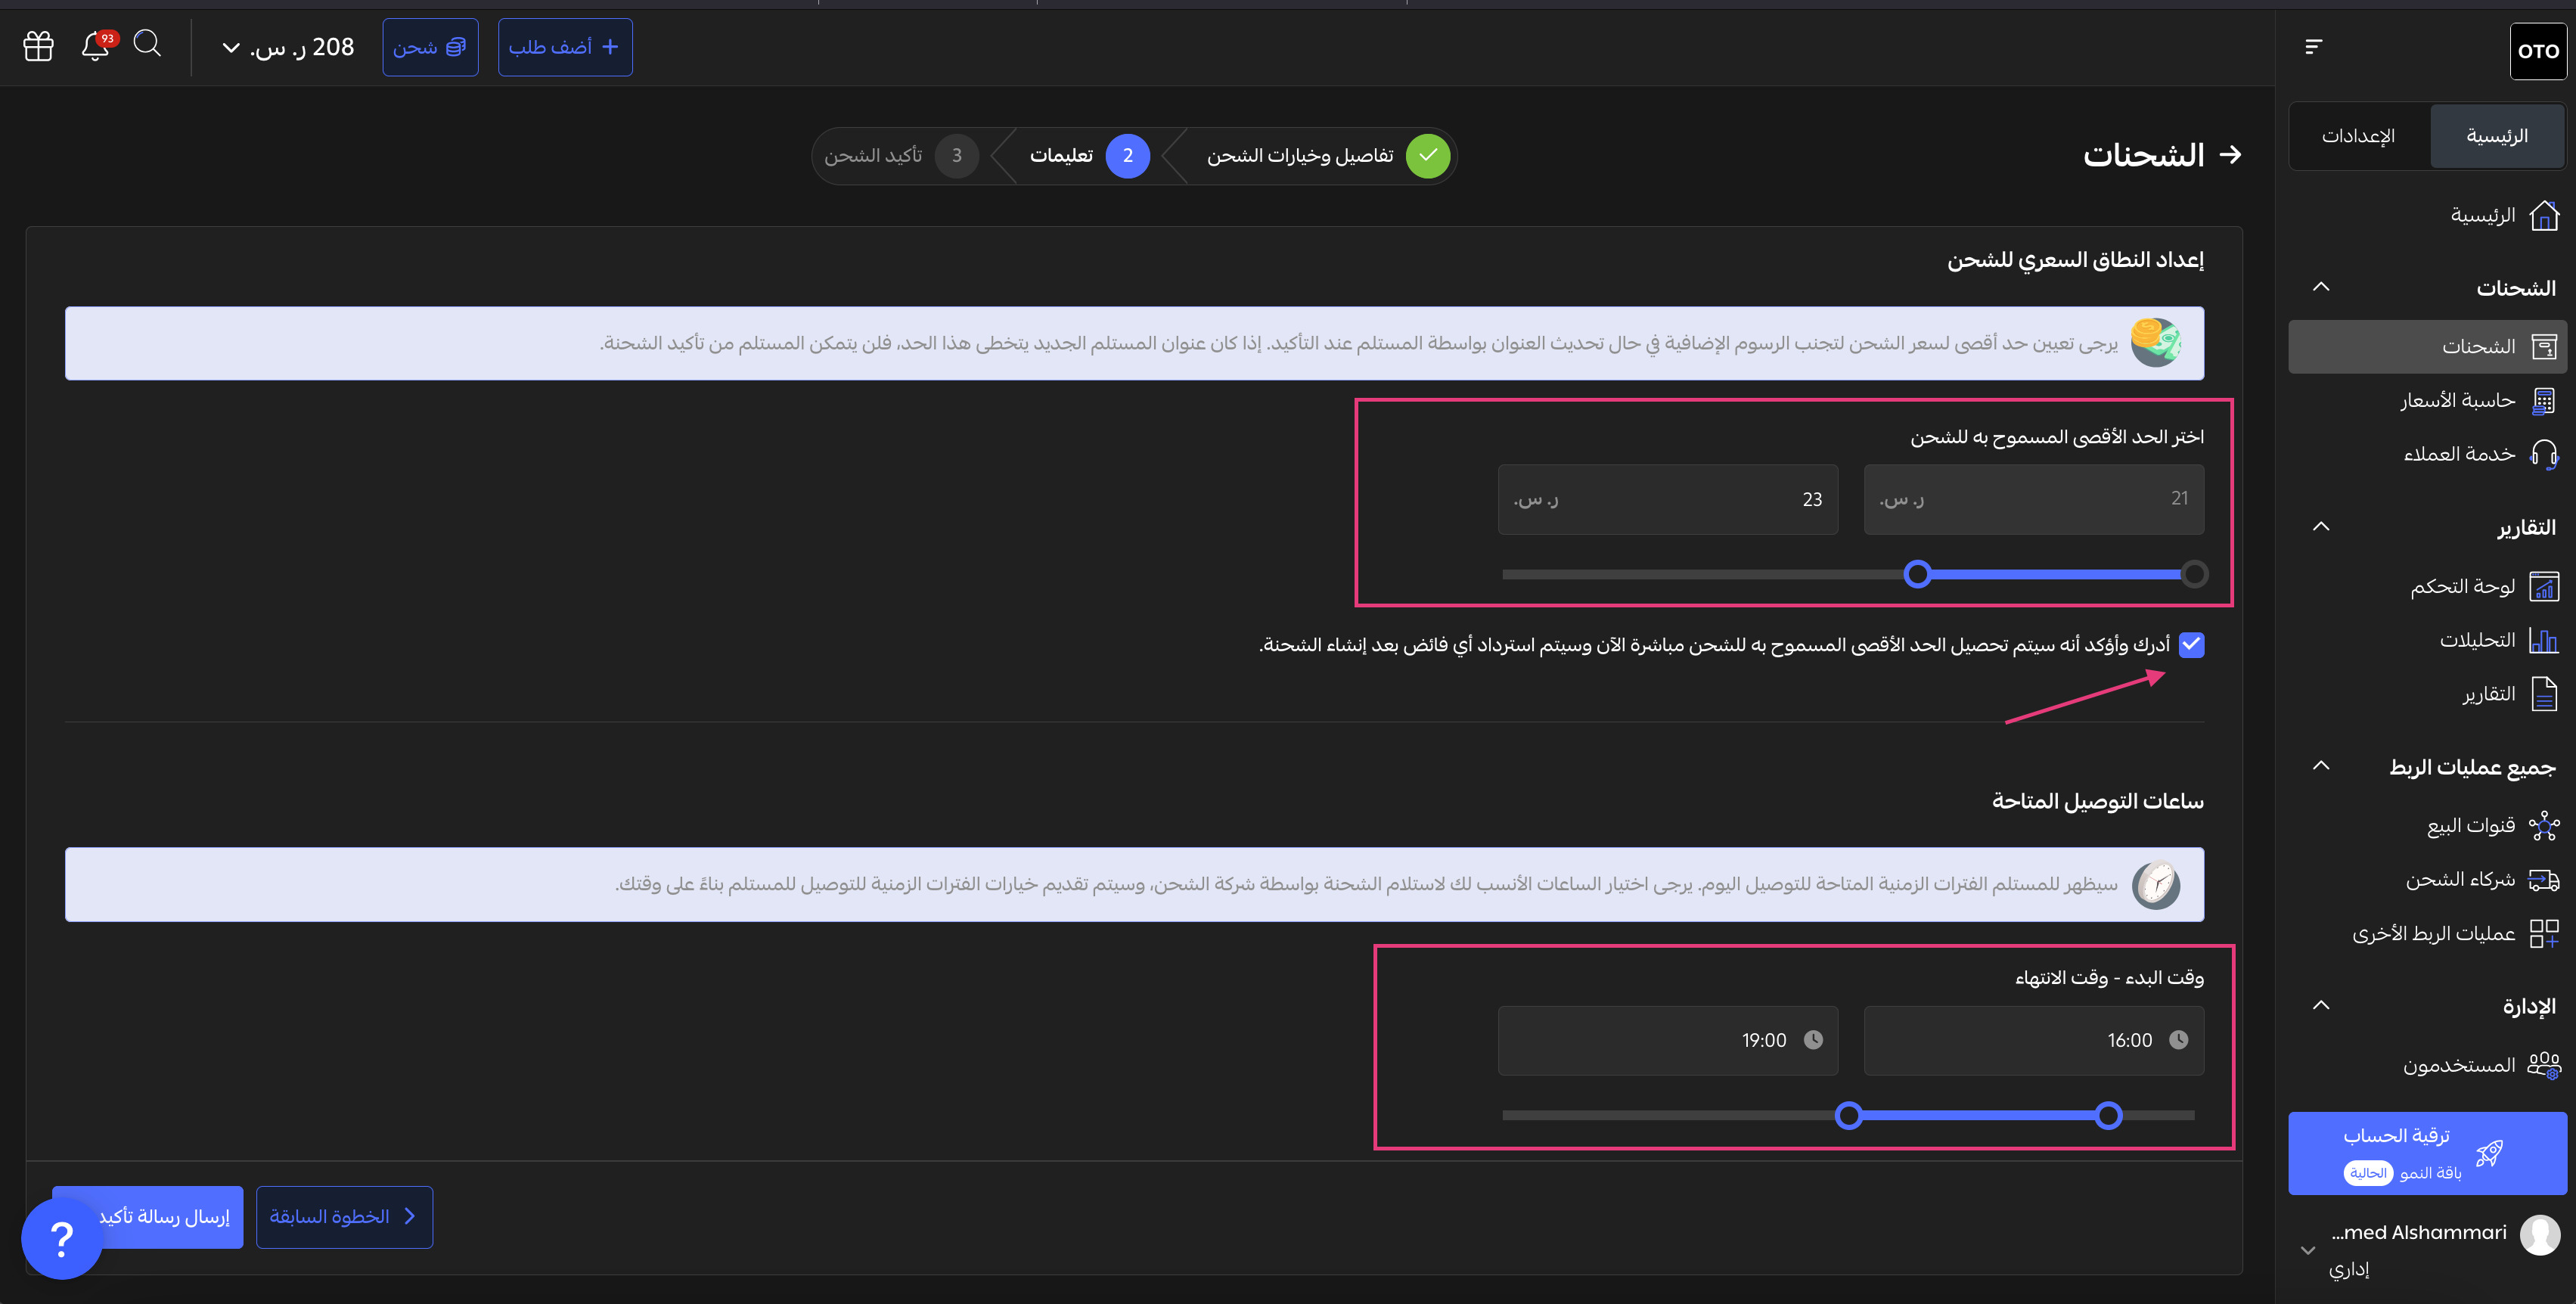Collapse sidebar using the menu icon
The width and height of the screenshot is (2576, 1304).
point(2313,47)
